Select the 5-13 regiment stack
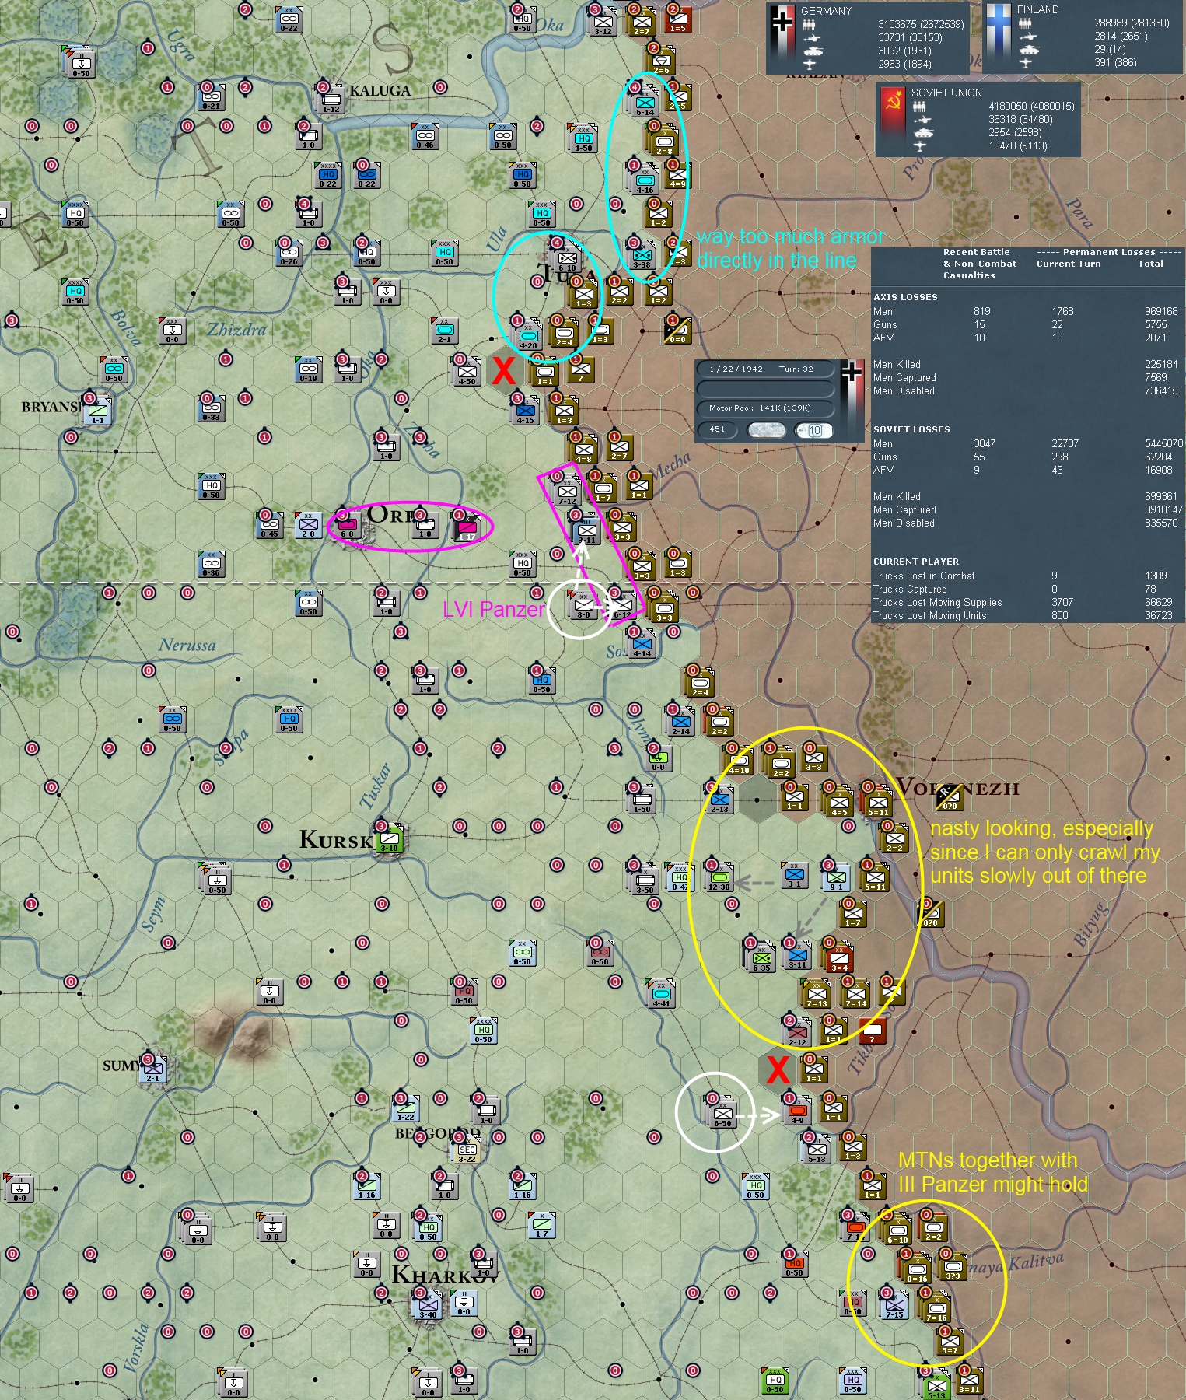The image size is (1186, 1400). point(817,1149)
